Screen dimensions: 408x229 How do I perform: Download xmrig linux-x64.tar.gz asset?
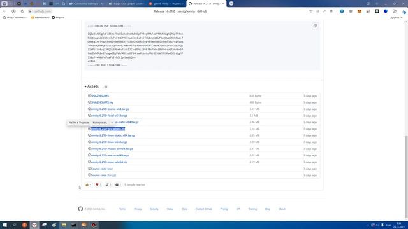tap(109, 142)
